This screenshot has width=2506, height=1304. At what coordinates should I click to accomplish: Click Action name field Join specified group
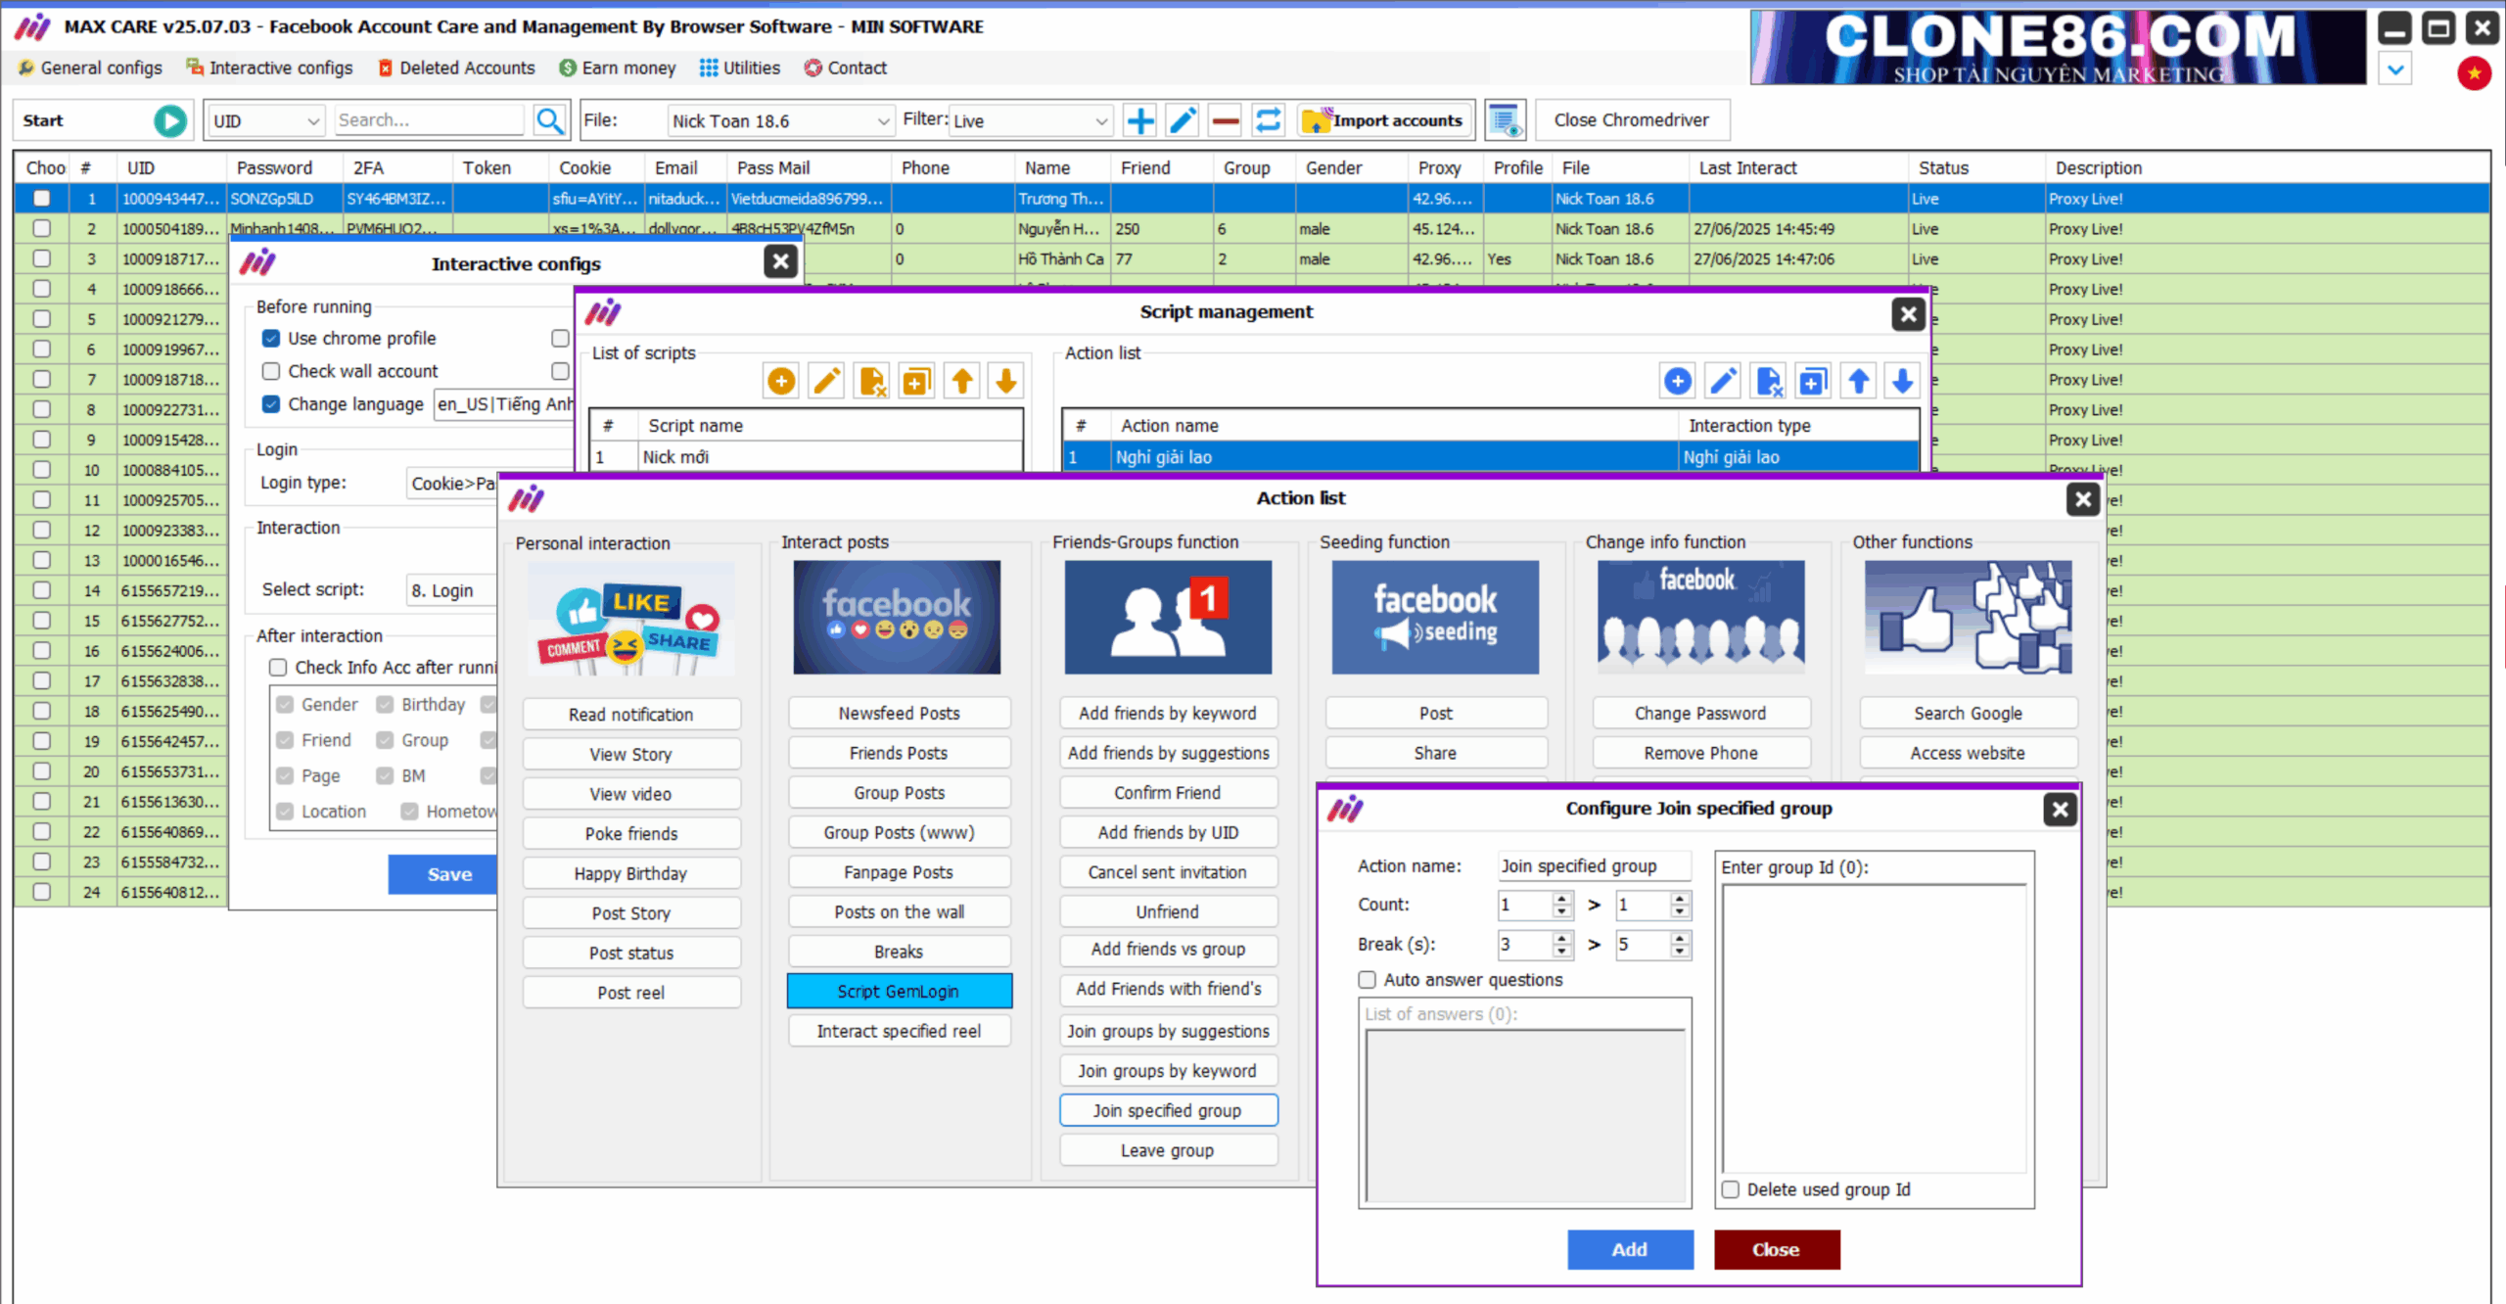(1594, 866)
